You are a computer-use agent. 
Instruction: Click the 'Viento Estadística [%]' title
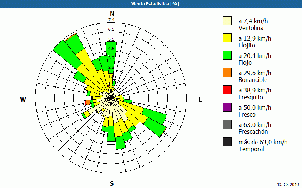(155, 4)
